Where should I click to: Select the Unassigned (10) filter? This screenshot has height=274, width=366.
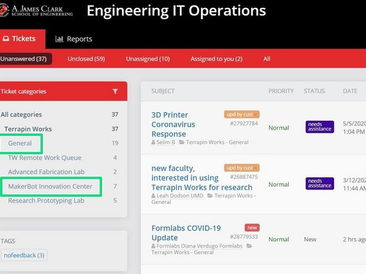[148, 59]
